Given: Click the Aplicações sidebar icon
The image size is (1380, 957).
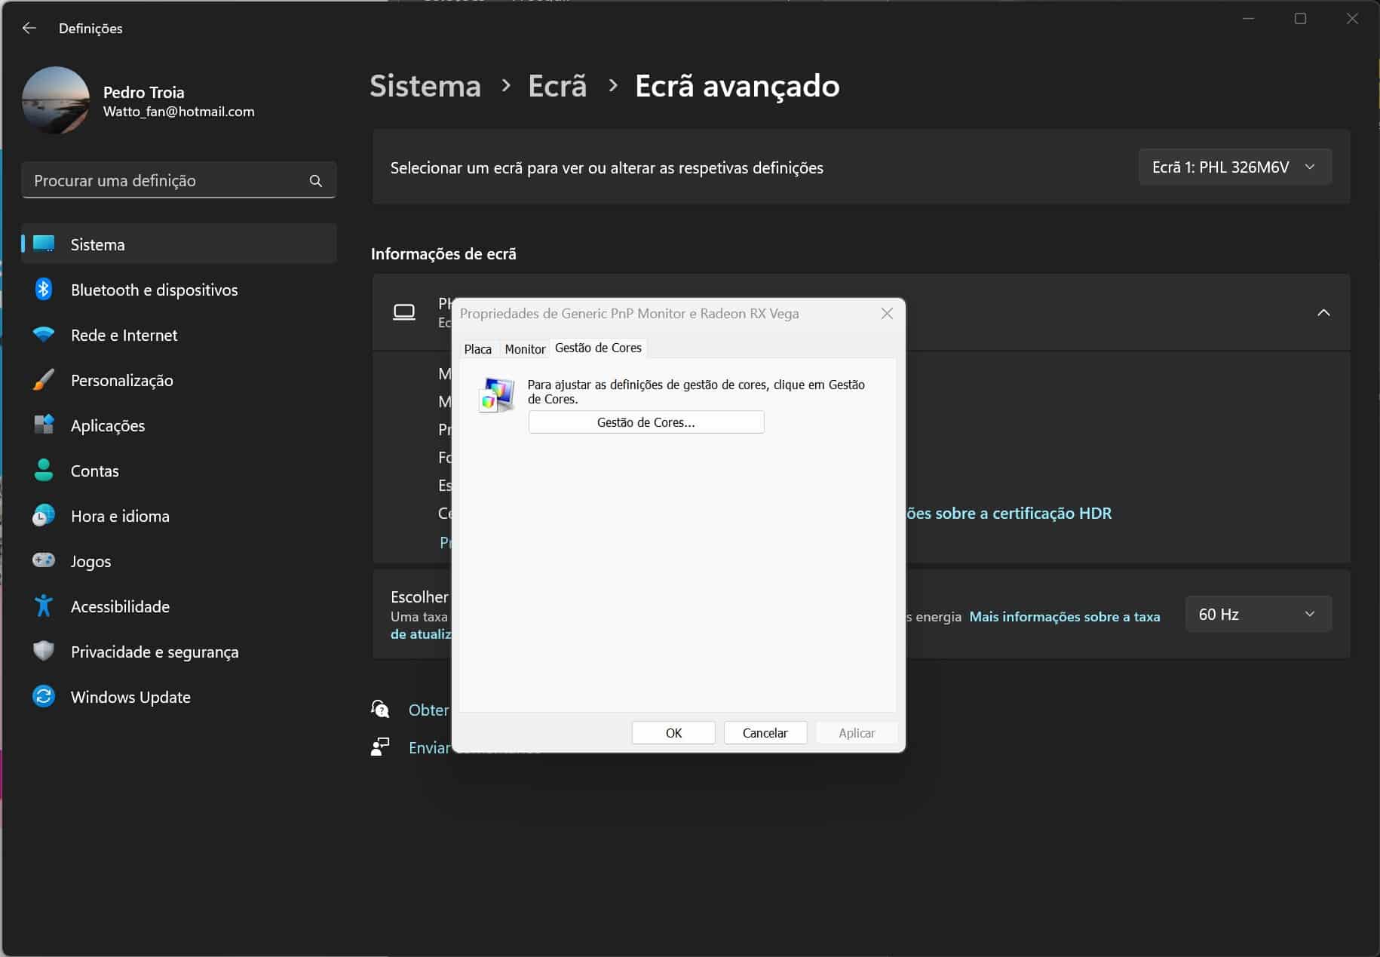Looking at the screenshot, I should (44, 425).
